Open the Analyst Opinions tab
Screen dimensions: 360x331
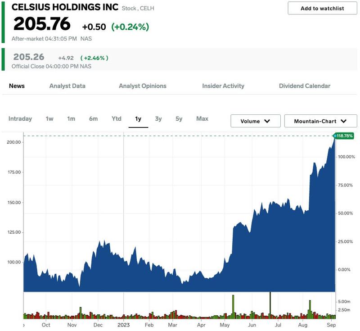[143, 86]
